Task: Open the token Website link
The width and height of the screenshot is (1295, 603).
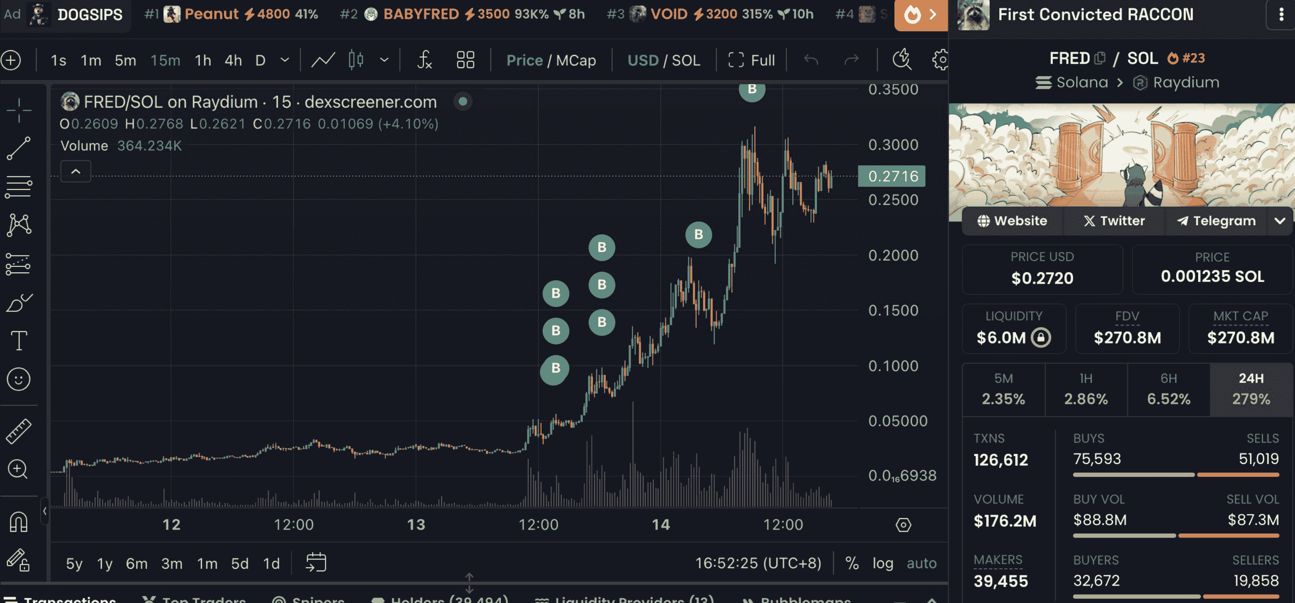Action: (1012, 221)
